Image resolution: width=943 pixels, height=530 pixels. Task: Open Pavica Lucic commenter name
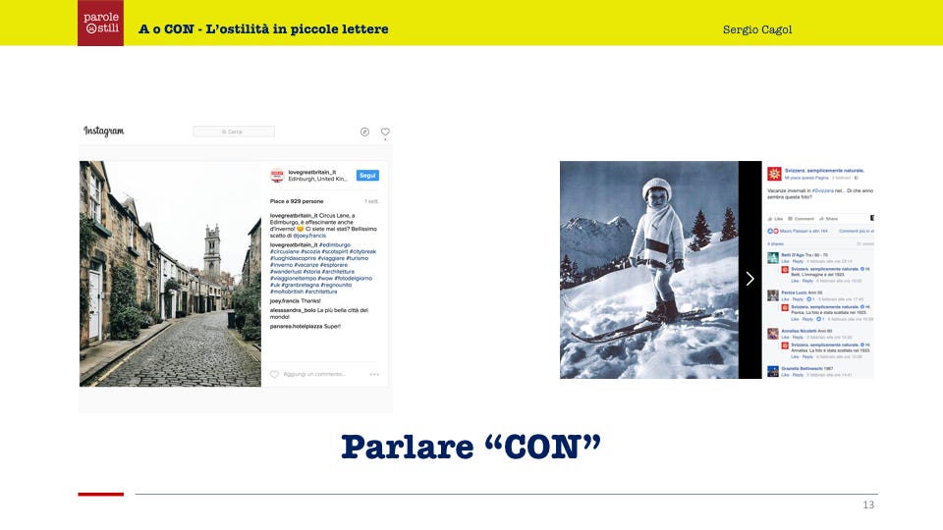[x=795, y=292]
